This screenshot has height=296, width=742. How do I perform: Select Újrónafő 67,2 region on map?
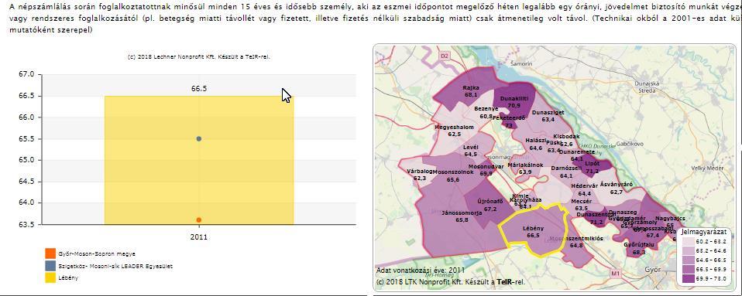(490, 205)
